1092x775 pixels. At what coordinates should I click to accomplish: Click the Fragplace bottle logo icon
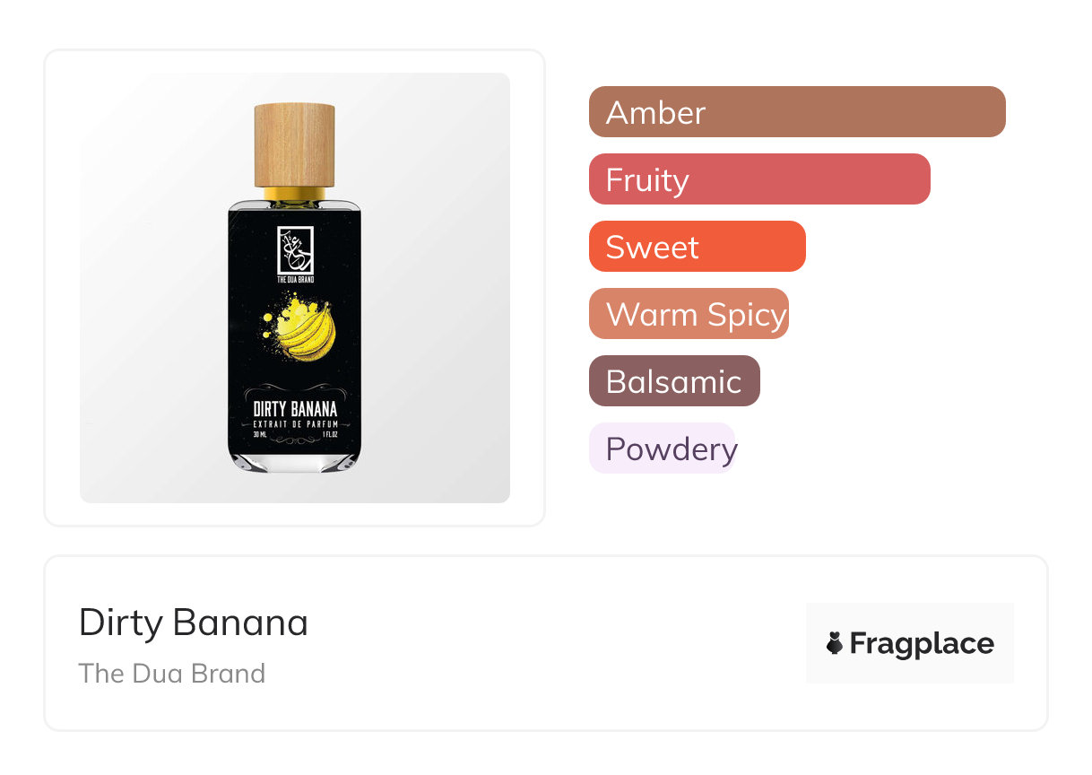click(x=835, y=643)
